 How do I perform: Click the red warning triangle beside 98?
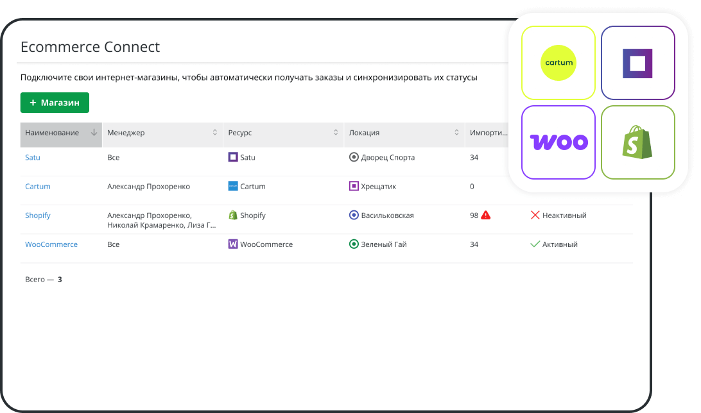(x=485, y=215)
